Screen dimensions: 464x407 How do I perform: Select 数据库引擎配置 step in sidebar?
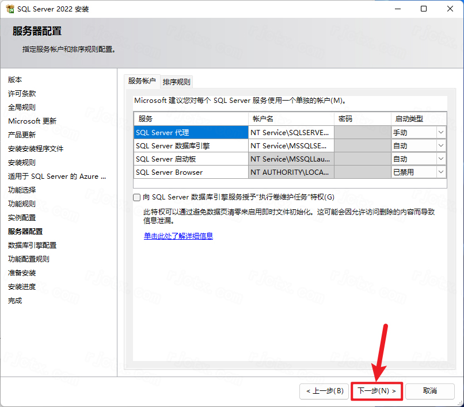[32, 245]
